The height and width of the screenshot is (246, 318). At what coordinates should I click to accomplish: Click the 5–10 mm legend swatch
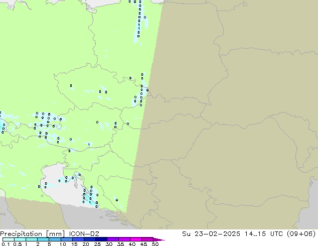(x=55, y=239)
